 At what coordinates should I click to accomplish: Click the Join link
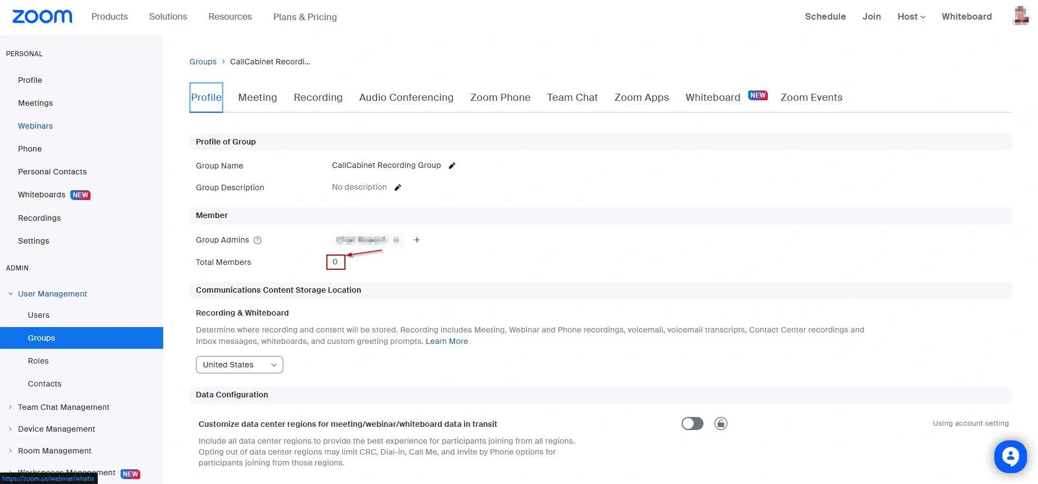(872, 16)
